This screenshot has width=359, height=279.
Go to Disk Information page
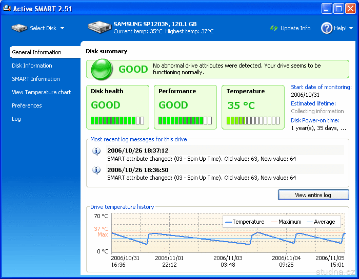pyautogui.click(x=32, y=66)
